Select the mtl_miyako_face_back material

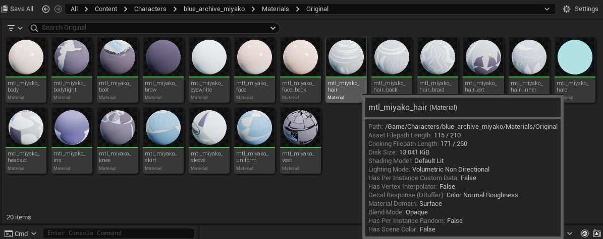300,70
